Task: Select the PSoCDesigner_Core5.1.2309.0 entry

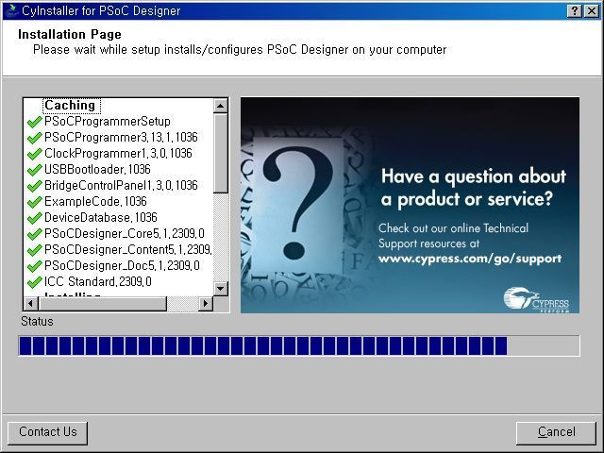Action: pyautogui.click(x=124, y=234)
